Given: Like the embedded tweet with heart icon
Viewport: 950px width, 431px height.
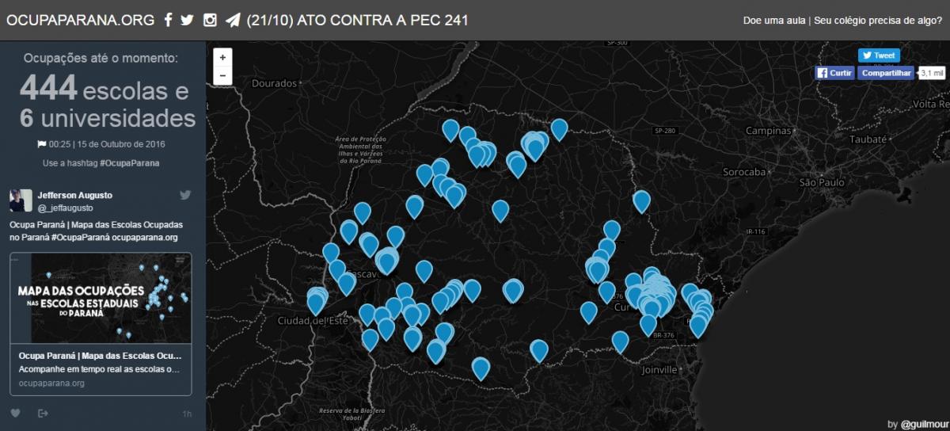Looking at the screenshot, I should coord(15,413).
